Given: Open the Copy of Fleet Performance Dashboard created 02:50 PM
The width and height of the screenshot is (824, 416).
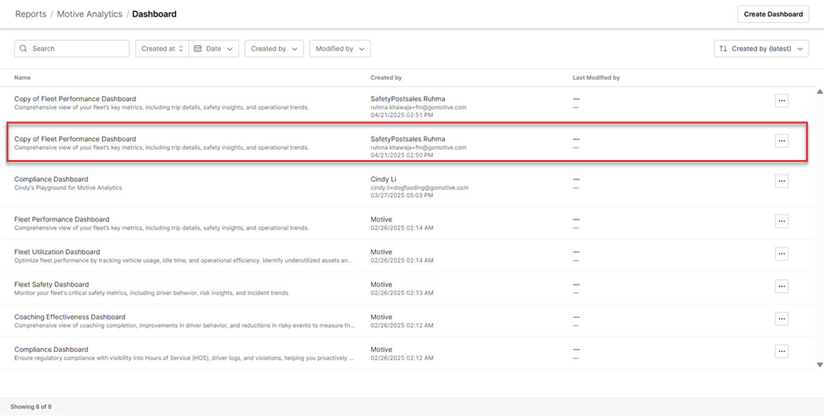Looking at the screenshot, I should (x=75, y=139).
